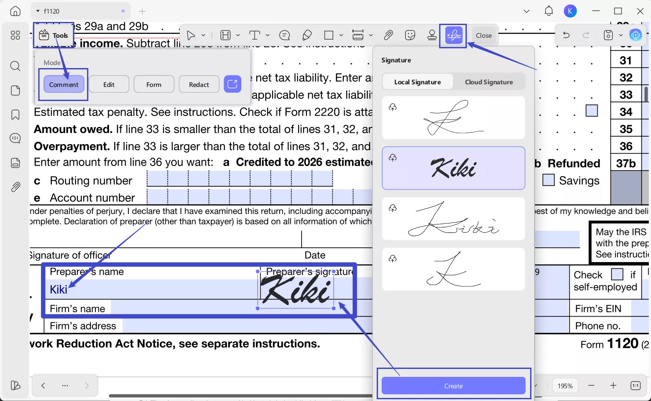Select the signature tool in the toolbar
The image size is (651, 401).
pos(453,35)
